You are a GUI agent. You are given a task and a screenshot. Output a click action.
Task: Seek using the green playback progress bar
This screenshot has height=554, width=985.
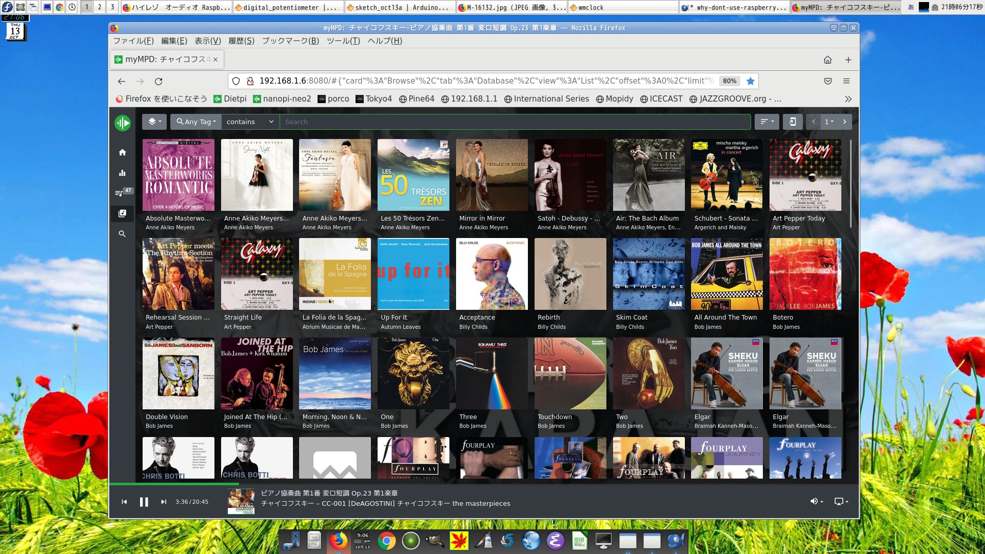click(x=174, y=484)
